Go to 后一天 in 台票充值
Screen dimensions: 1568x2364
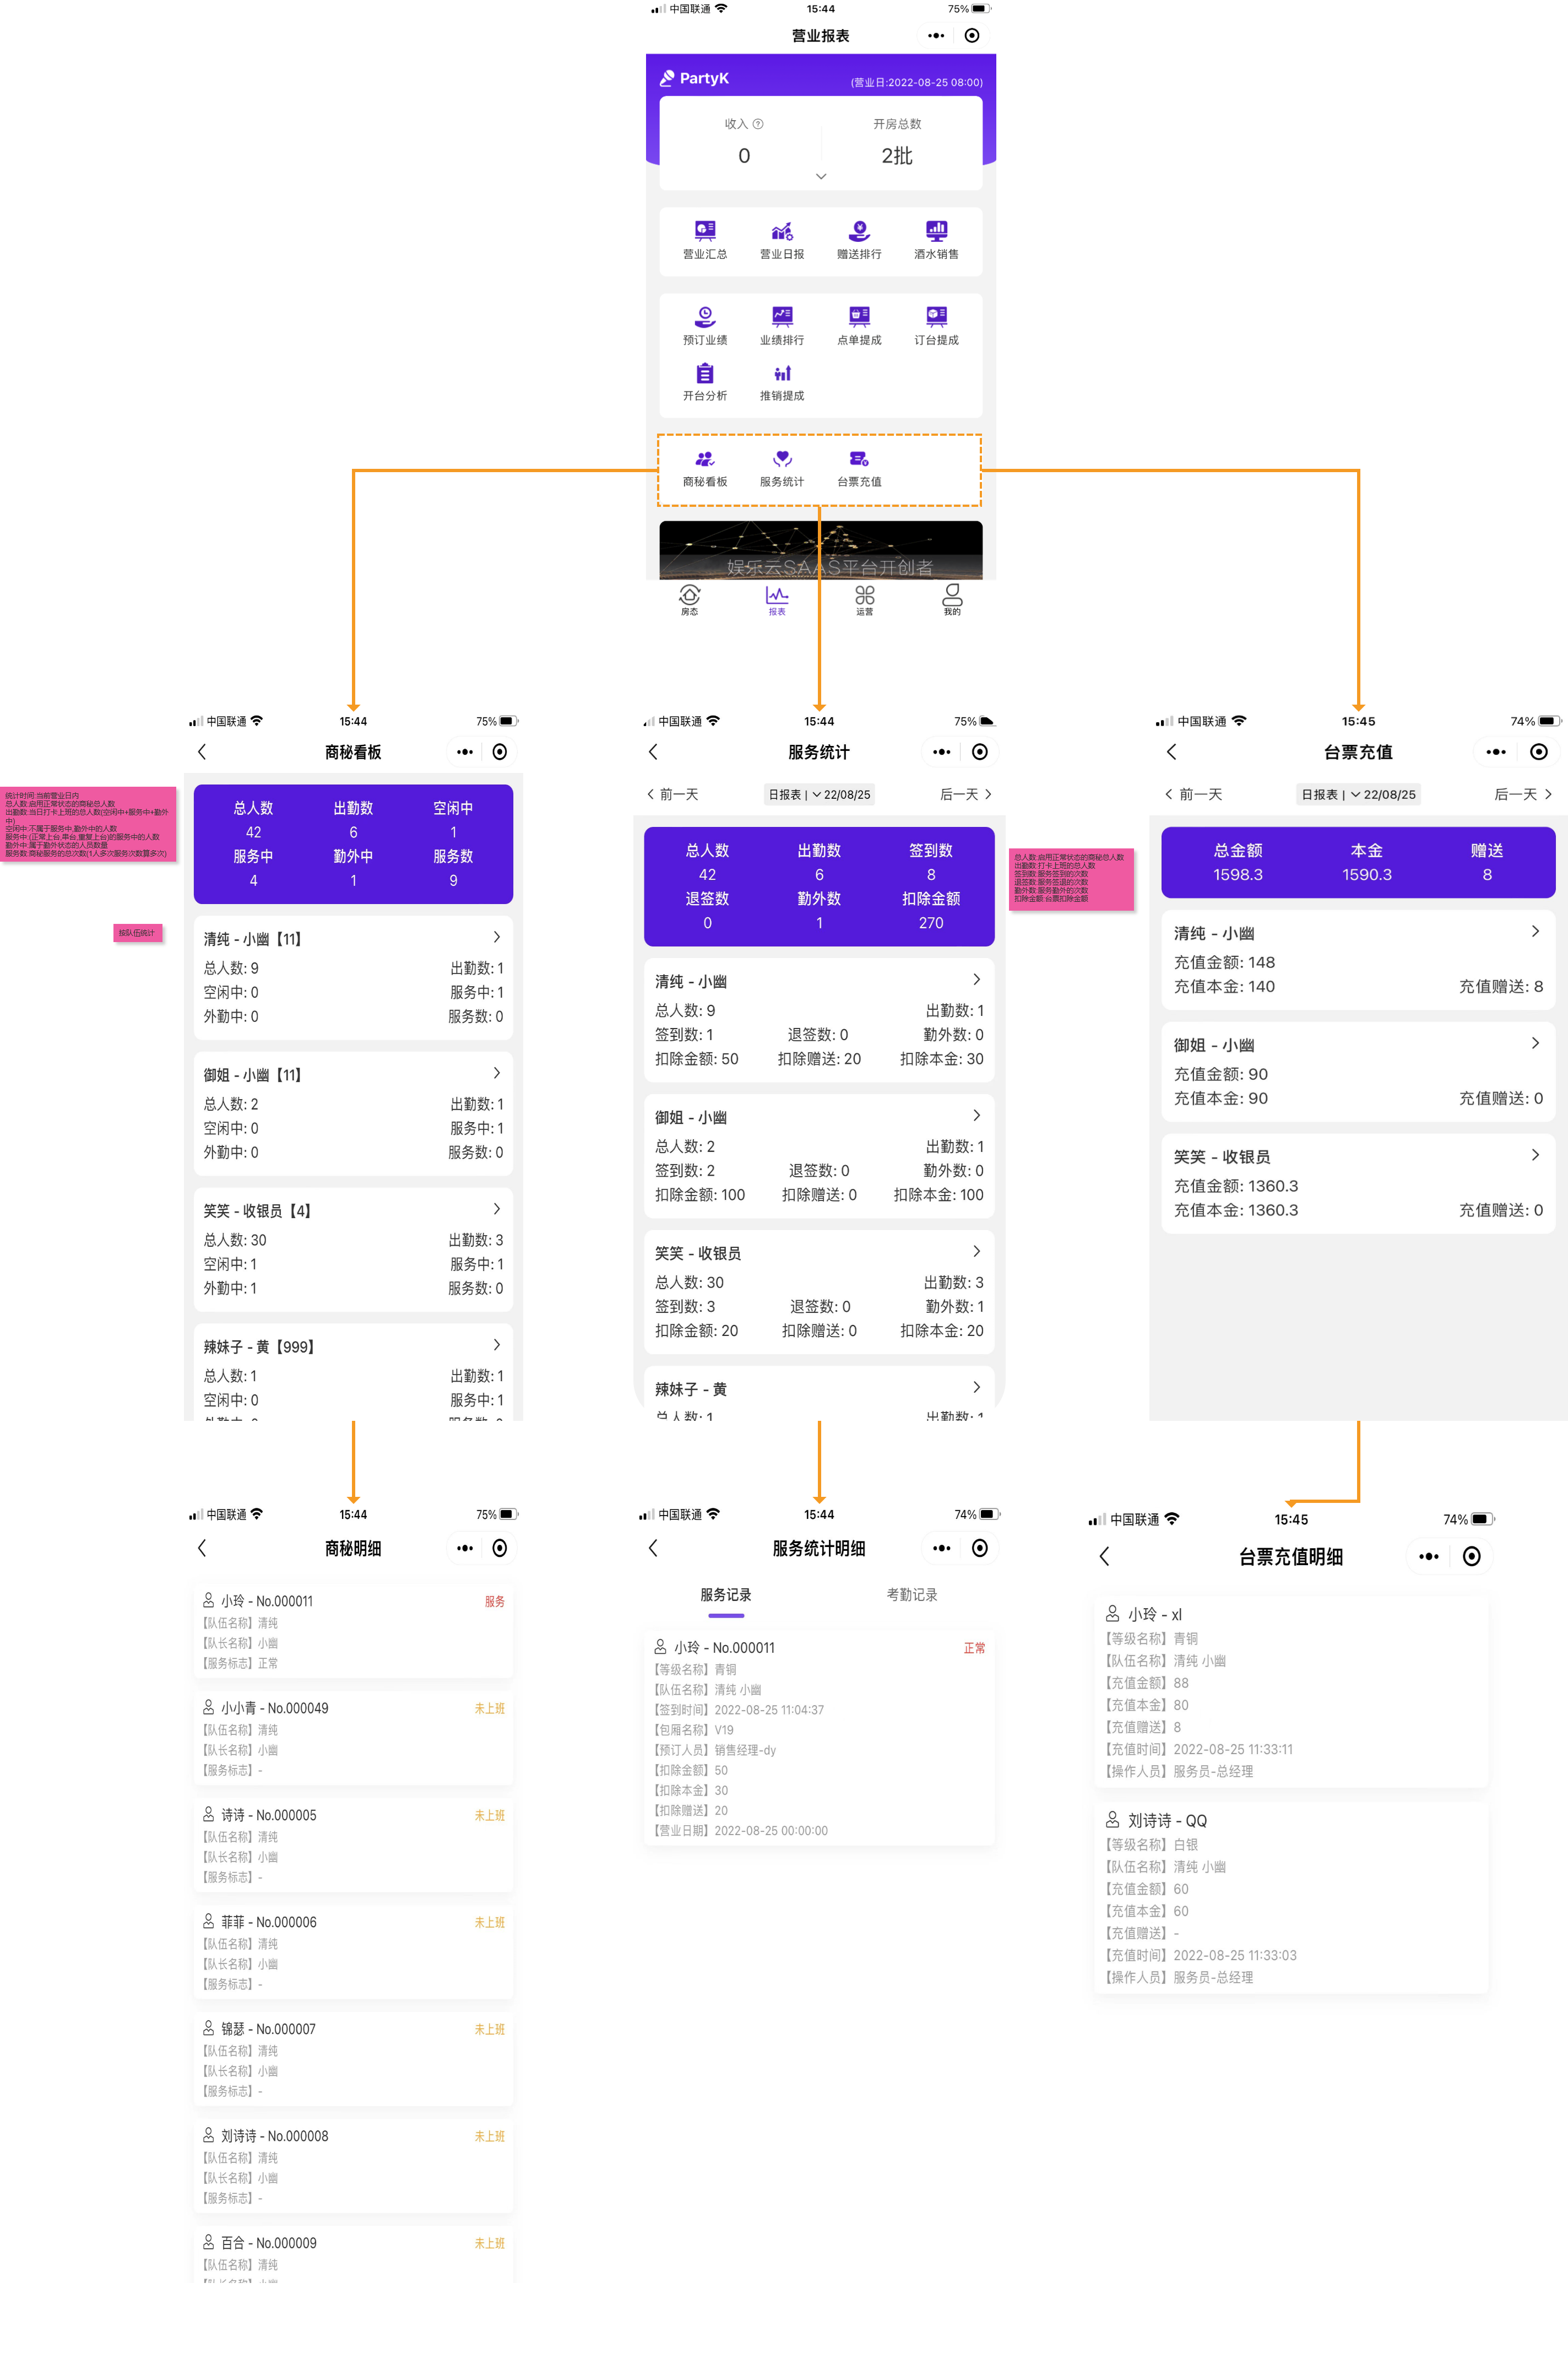click(x=1523, y=795)
